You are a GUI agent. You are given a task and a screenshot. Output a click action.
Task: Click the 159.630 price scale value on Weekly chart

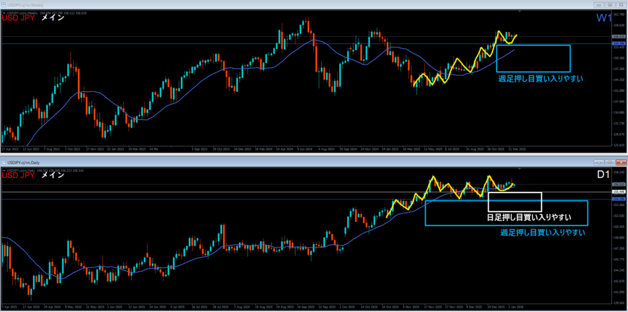(x=619, y=25)
